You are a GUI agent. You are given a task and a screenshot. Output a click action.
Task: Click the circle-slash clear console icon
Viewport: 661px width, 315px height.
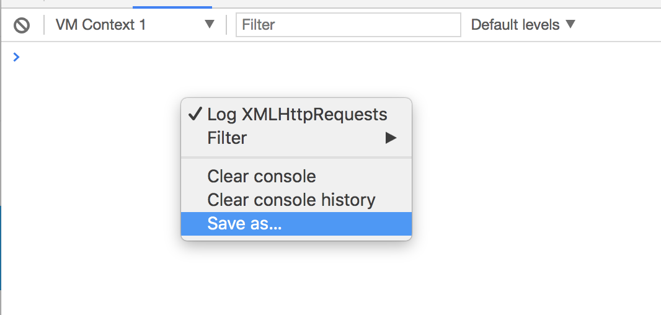22,25
